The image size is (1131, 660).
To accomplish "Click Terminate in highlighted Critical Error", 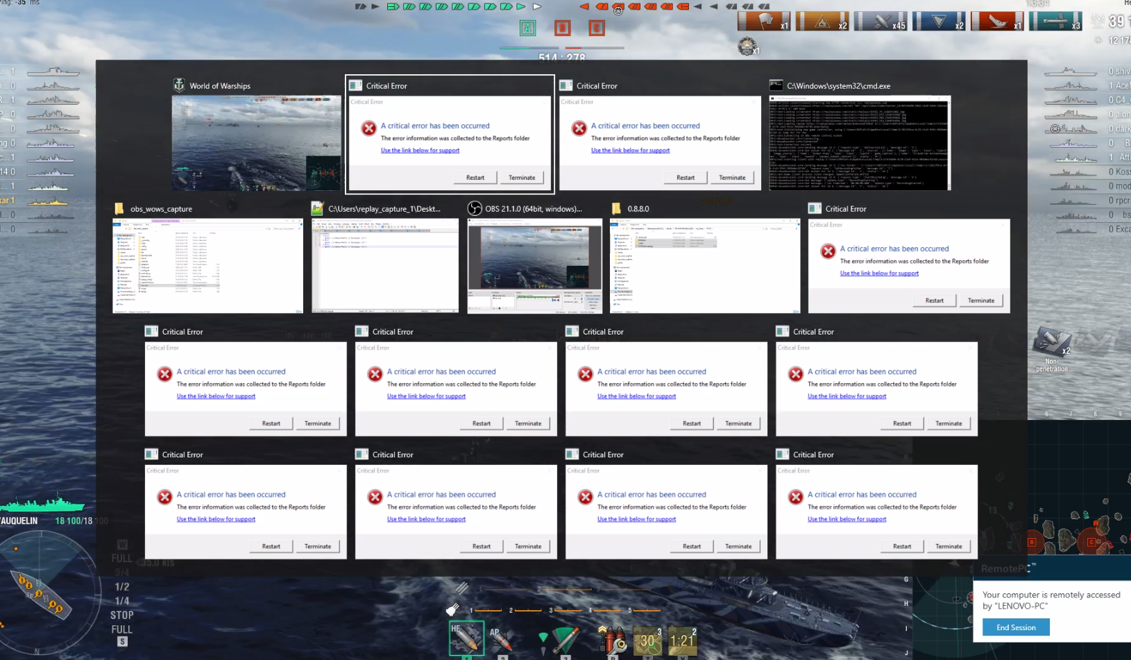I will pyautogui.click(x=522, y=178).
